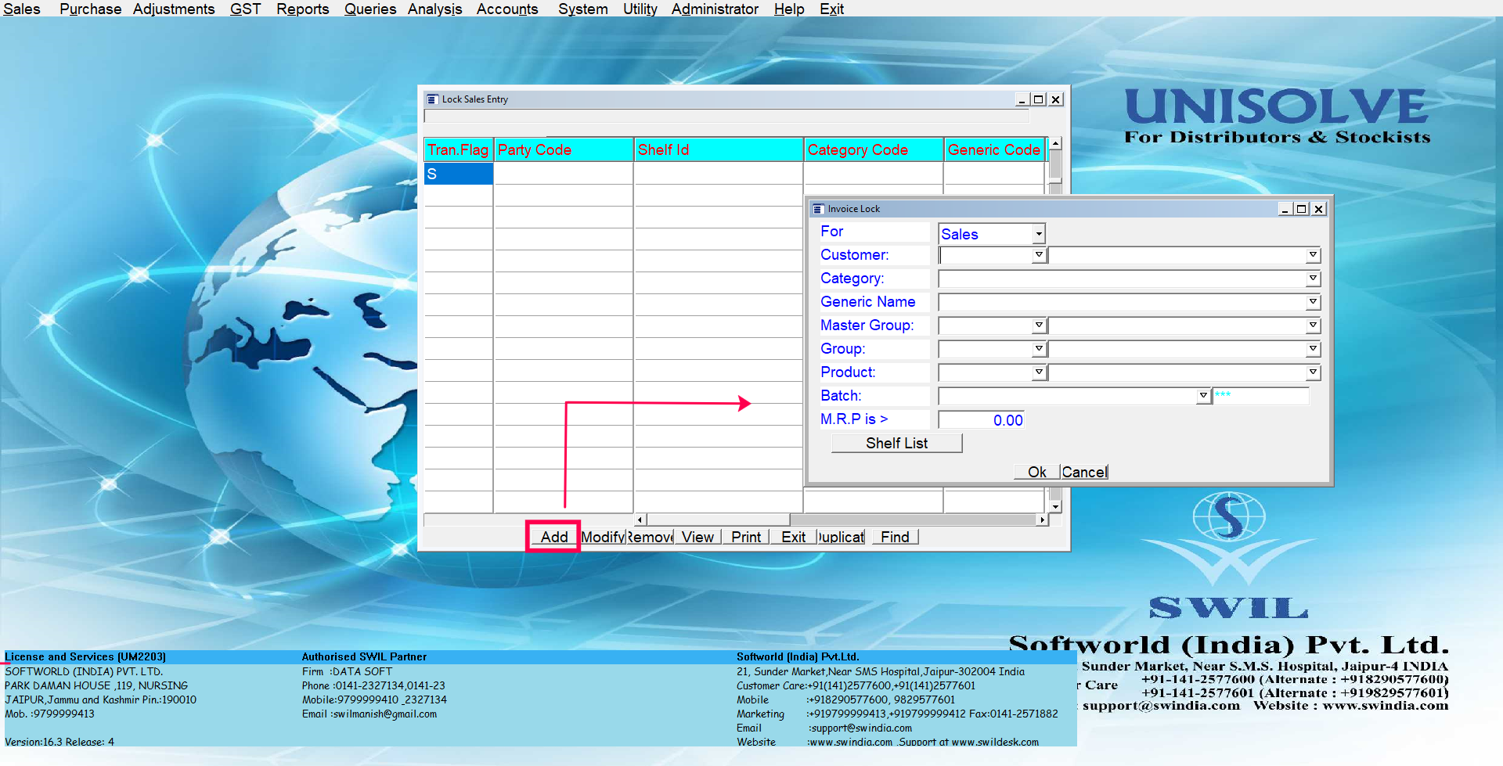Expand the Group code dropdown
The width and height of the screenshot is (1503, 766).
pyautogui.click(x=1039, y=349)
